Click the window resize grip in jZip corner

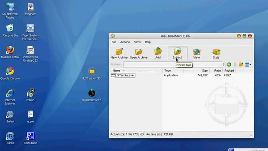pyautogui.click(x=251, y=135)
